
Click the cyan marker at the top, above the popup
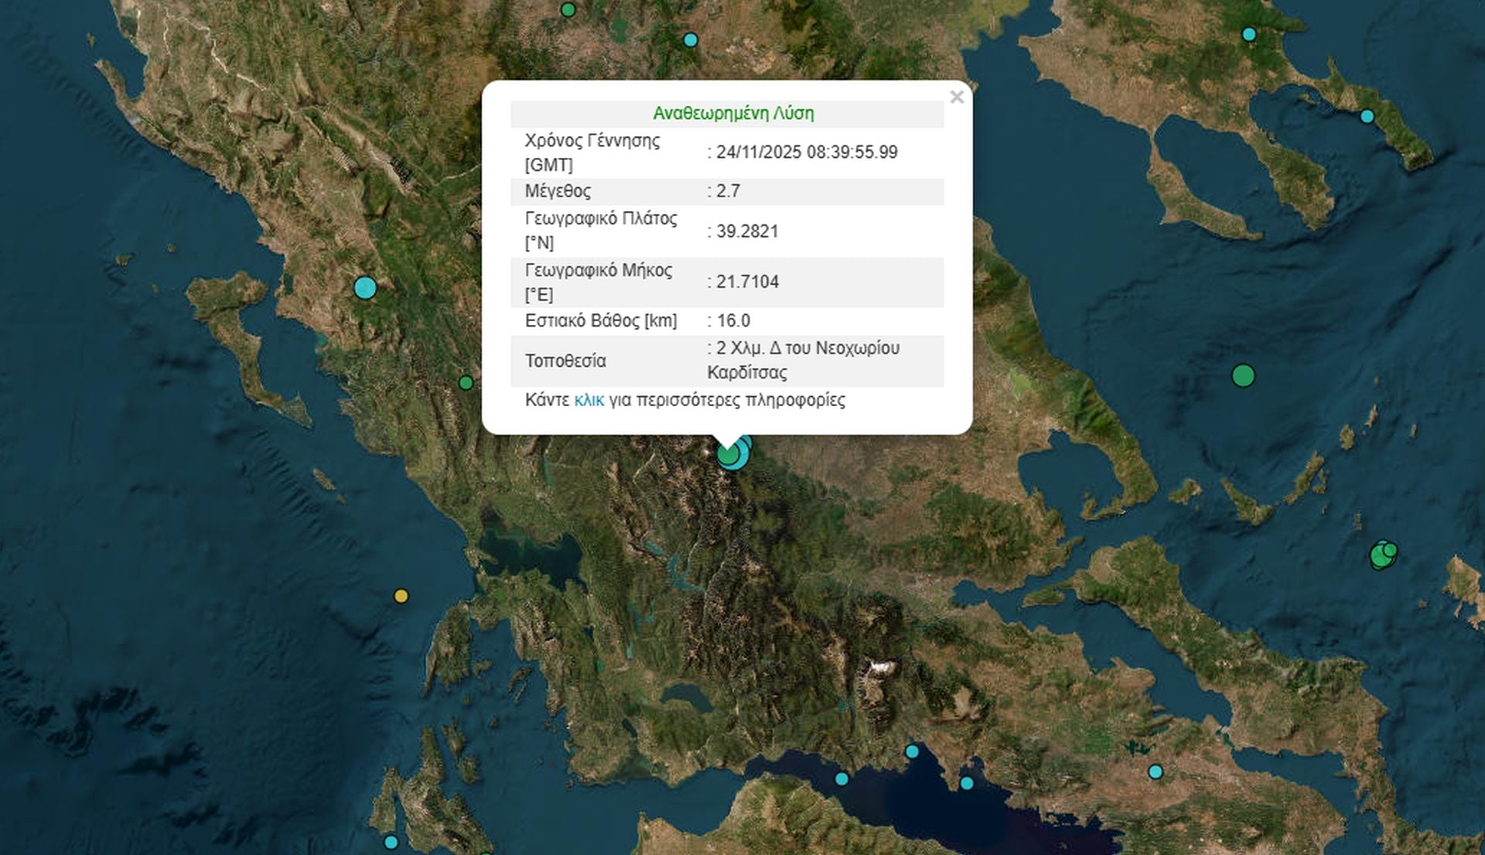(691, 39)
